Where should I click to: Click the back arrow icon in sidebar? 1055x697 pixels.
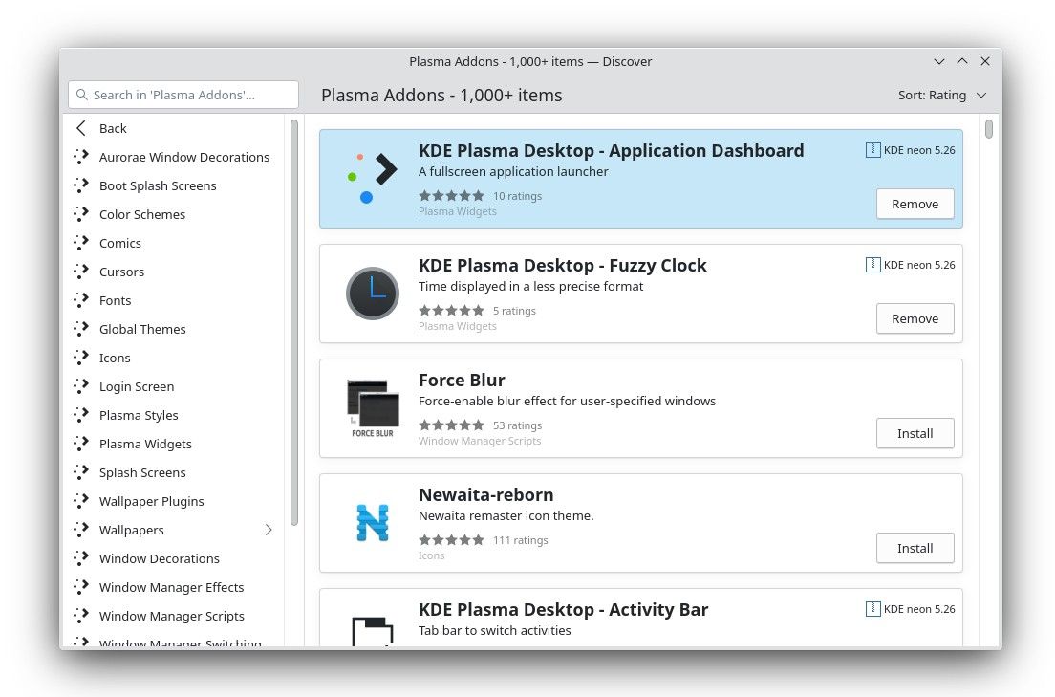pyautogui.click(x=81, y=128)
